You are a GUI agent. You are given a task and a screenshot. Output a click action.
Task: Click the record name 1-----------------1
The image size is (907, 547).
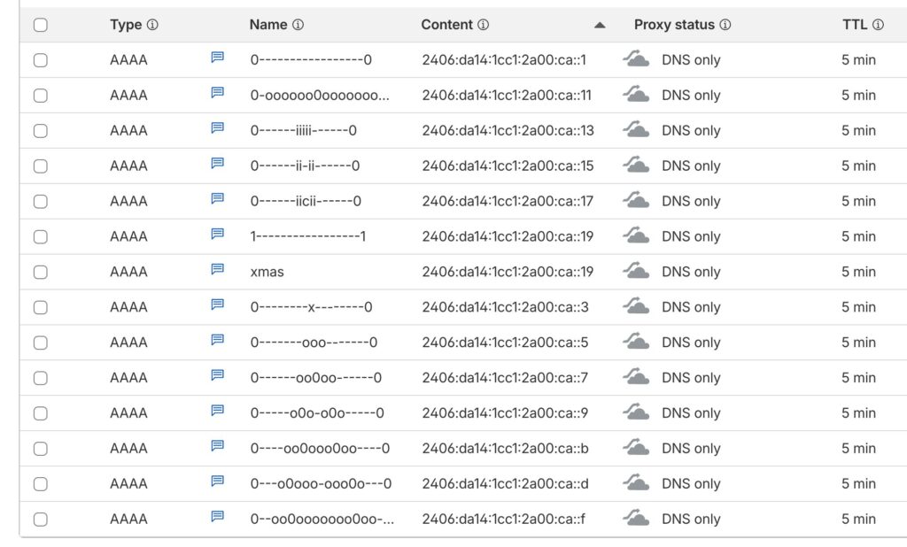pos(308,236)
